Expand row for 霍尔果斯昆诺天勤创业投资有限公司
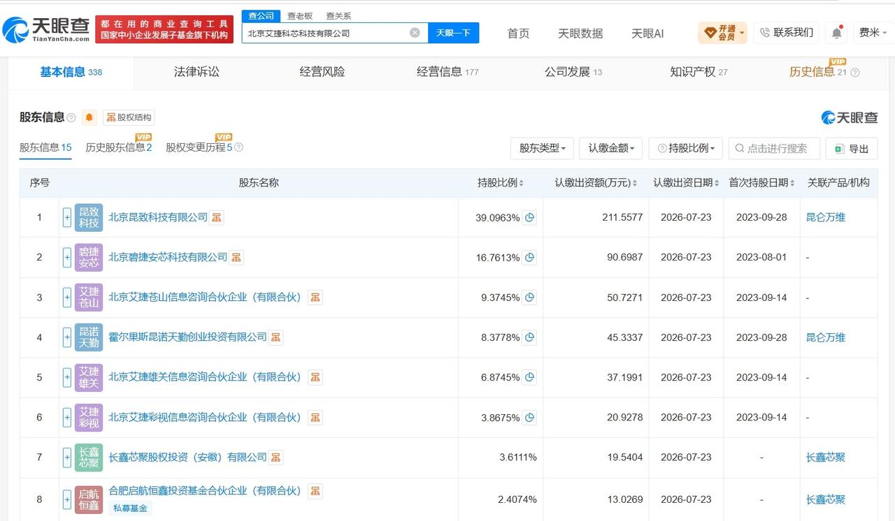 point(67,337)
